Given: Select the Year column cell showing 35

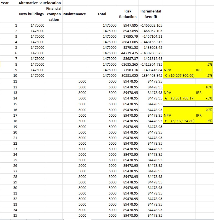Looking at the screenshot, I should (x=9, y=215).
